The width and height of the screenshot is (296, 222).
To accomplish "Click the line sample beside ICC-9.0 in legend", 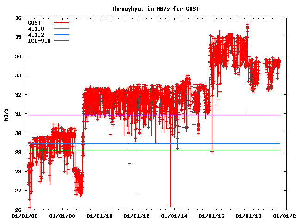I will pos(62,41).
